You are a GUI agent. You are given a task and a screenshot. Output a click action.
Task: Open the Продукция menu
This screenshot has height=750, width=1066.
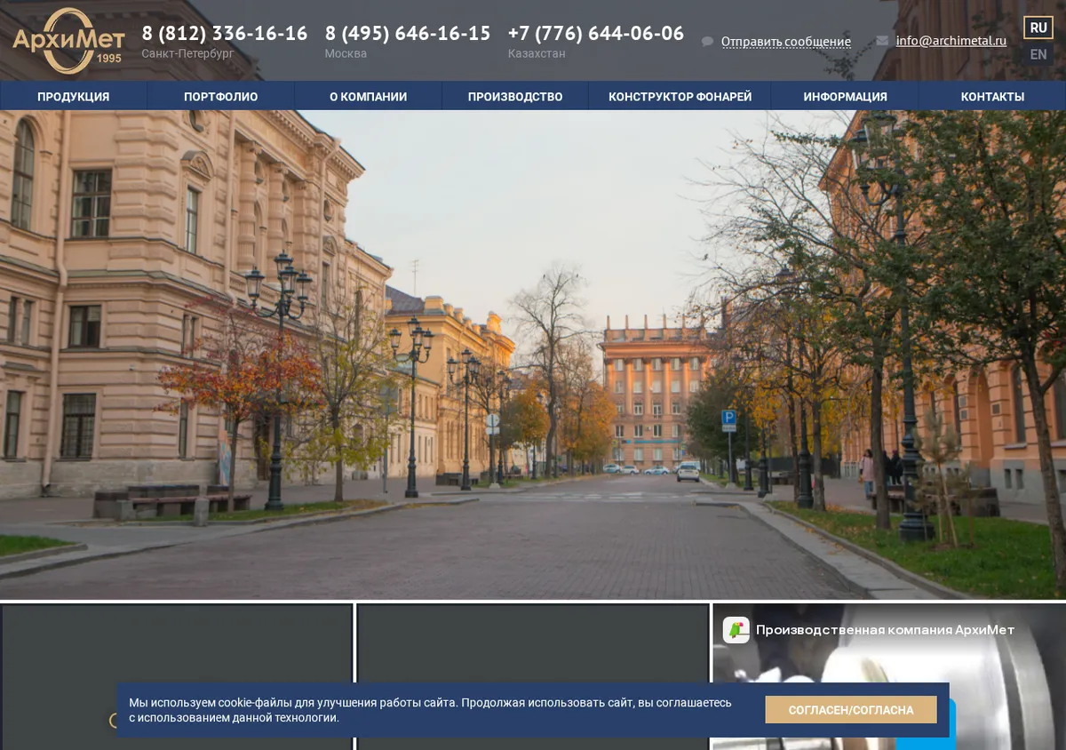[74, 96]
